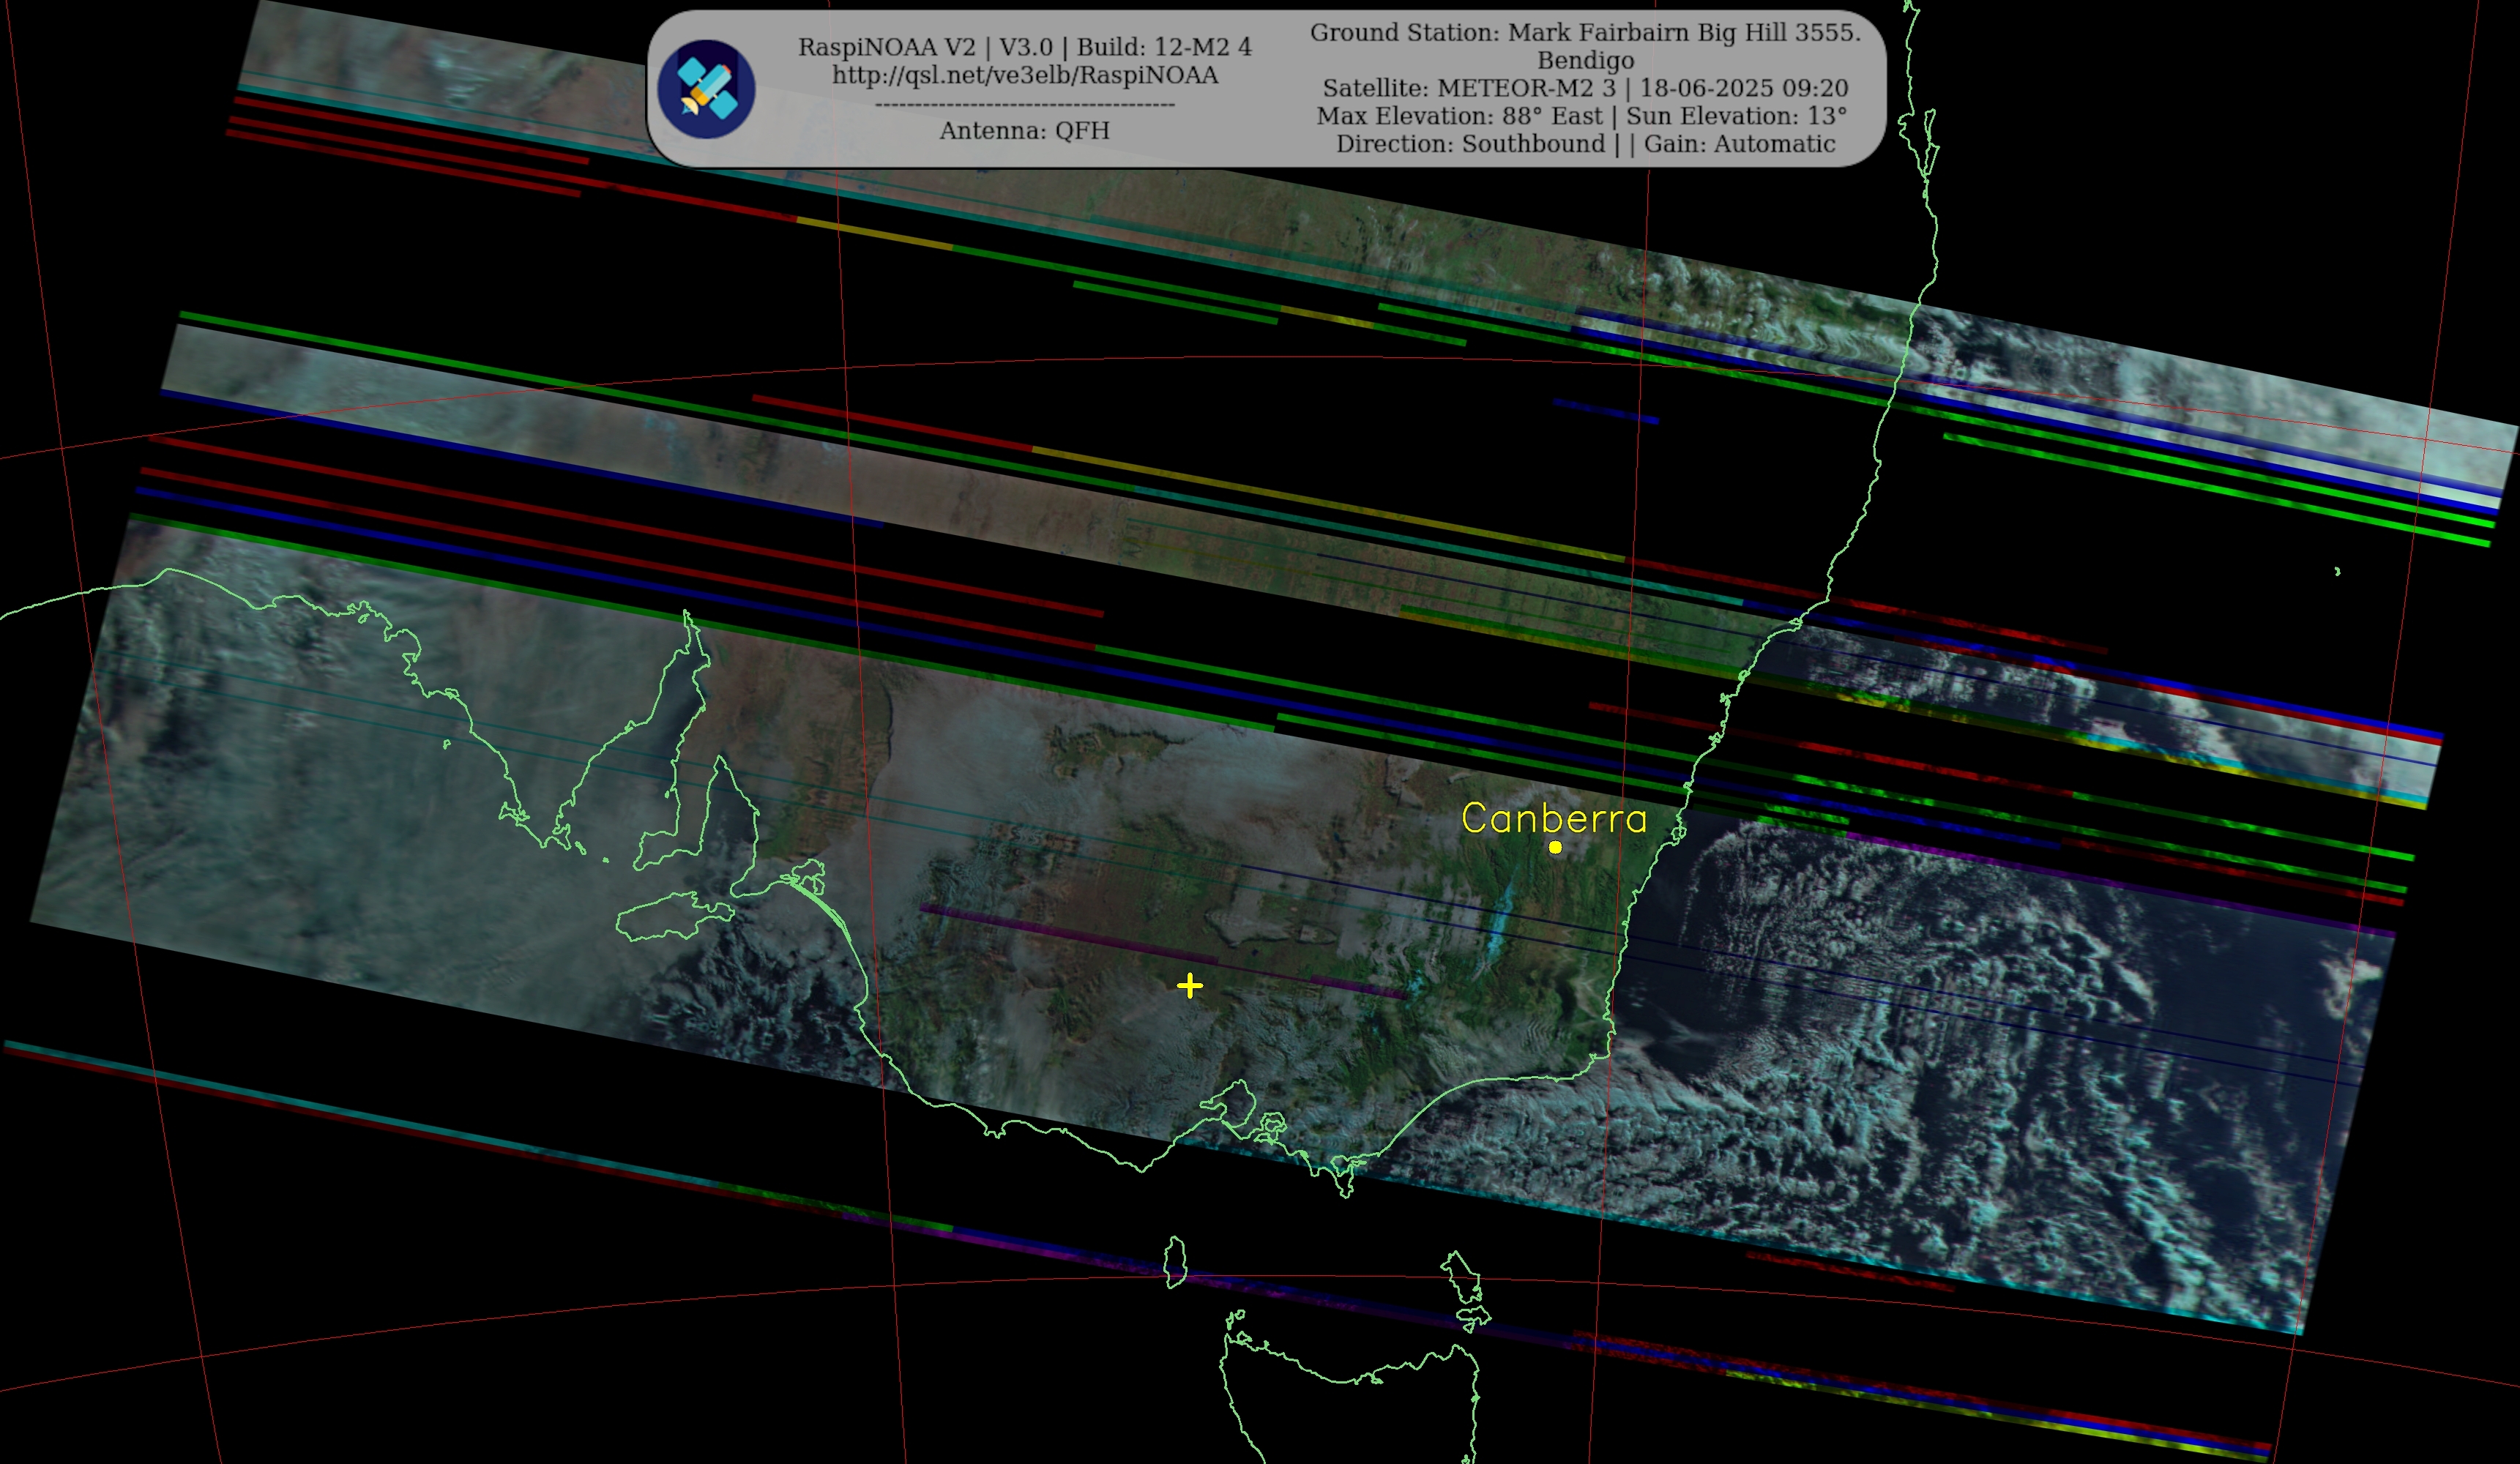Click the Antenna: QFH text

click(1024, 131)
